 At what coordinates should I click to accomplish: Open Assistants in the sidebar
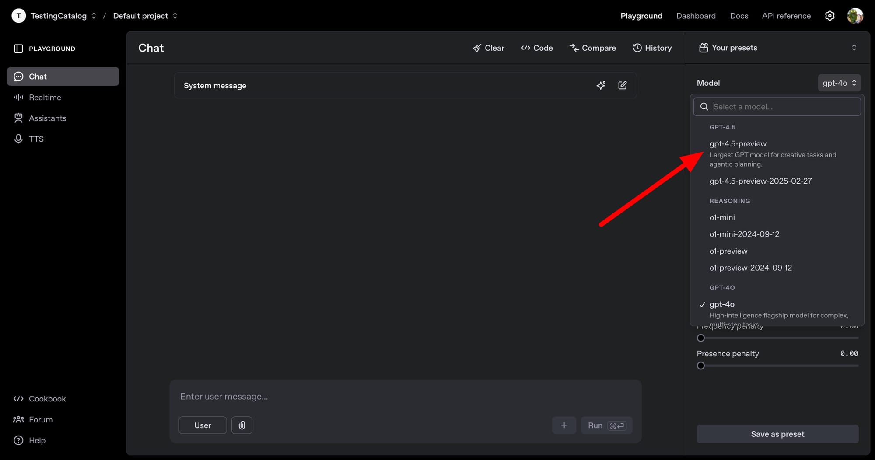click(63, 118)
